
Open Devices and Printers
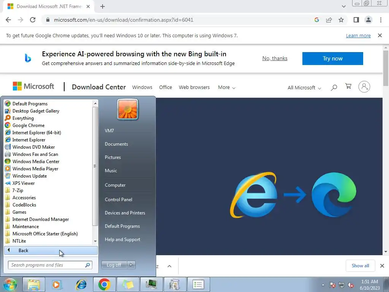125,213
